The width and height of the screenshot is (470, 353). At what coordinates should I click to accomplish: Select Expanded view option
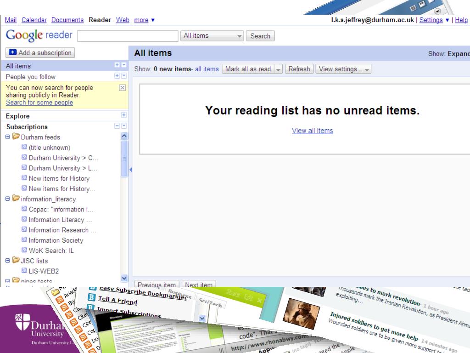[x=459, y=53]
